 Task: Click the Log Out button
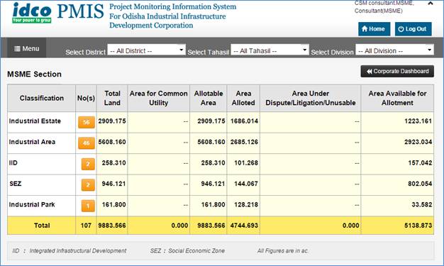413,29
